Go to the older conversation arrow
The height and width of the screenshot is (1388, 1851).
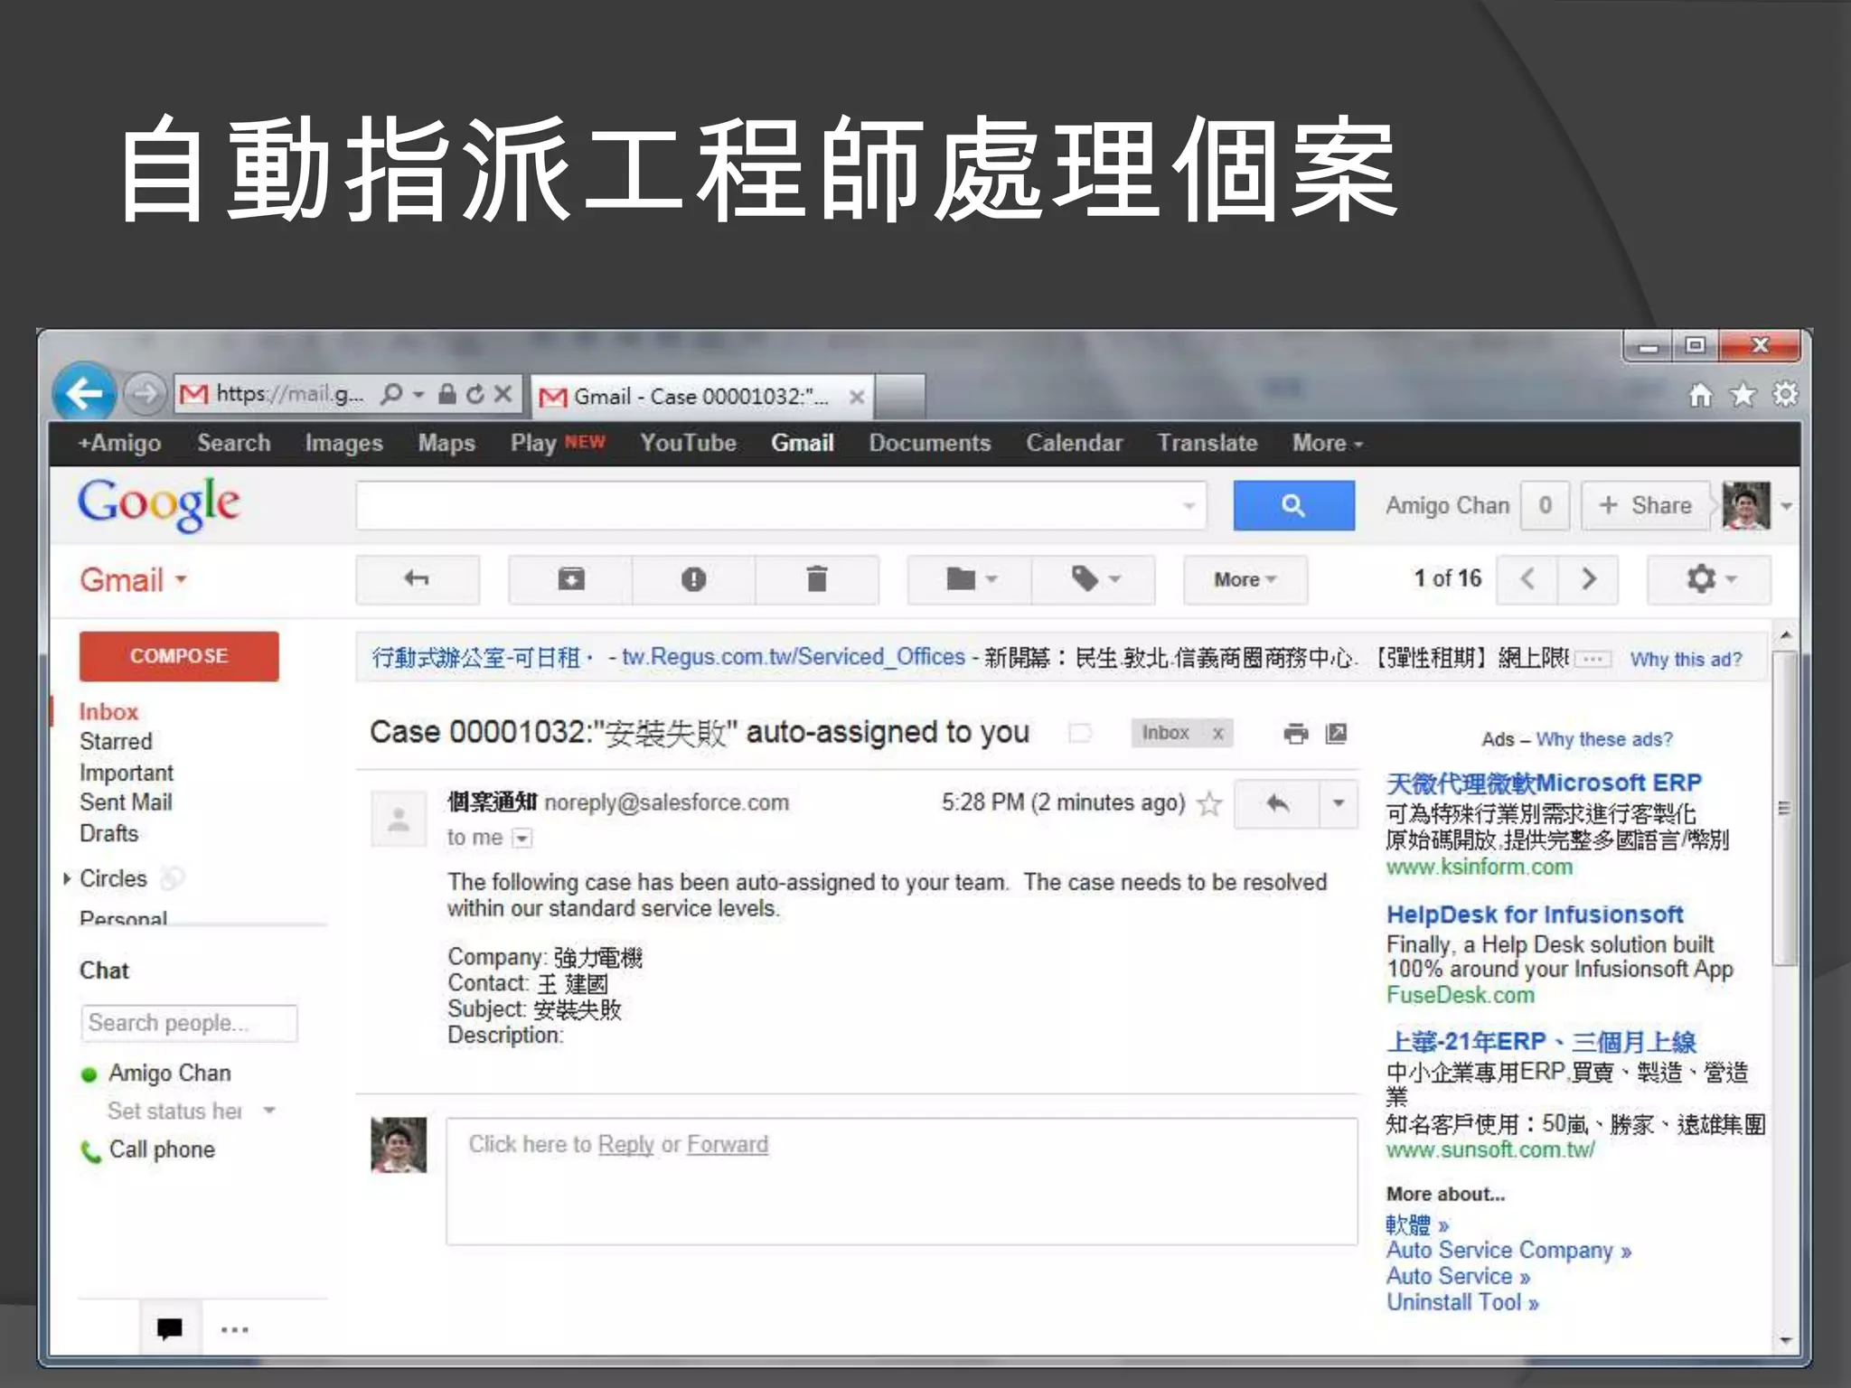(1588, 579)
